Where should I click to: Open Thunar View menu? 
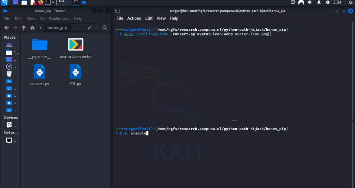coord(31,19)
